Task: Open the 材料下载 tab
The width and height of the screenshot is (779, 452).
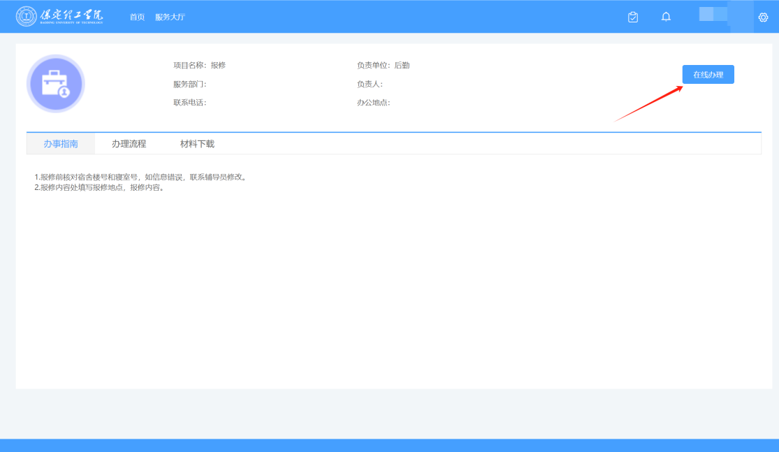Action: coord(197,143)
